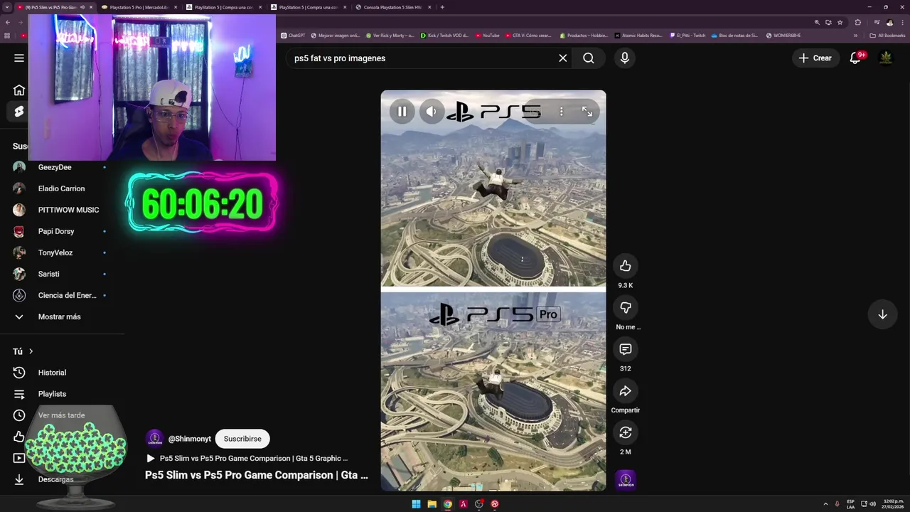Image resolution: width=910 pixels, height=512 pixels.
Task: Click the search magnifier button
Action: pos(589,58)
